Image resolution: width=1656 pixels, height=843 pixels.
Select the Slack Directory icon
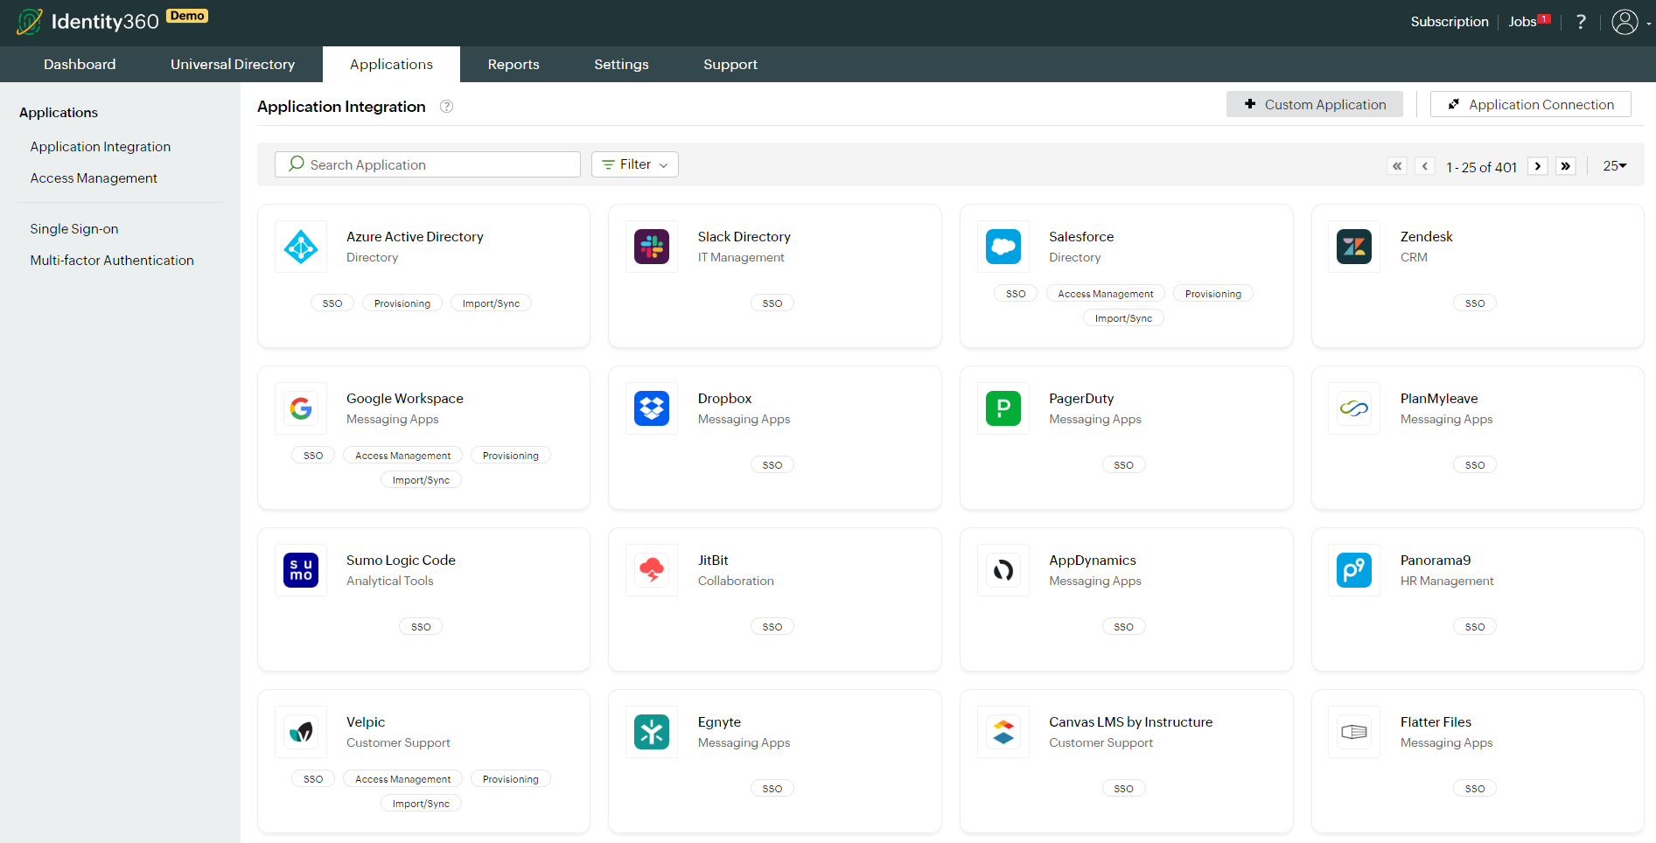coord(651,246)
